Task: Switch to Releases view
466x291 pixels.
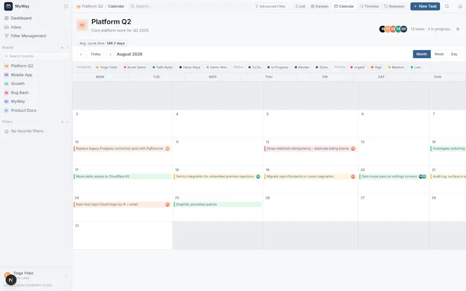Action: click(394, 6)
